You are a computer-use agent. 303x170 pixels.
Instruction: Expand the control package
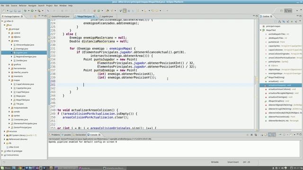click(x=9, y=33)
